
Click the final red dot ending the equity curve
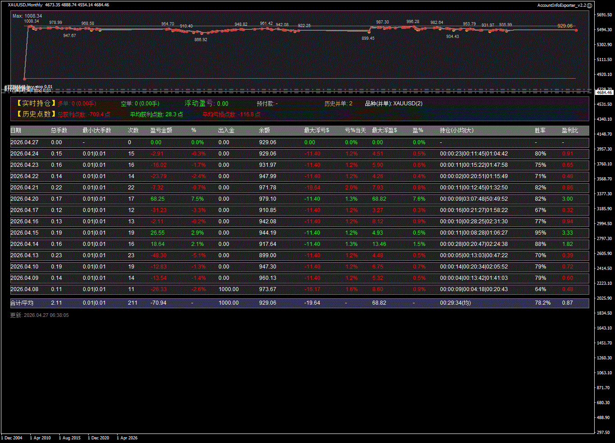576,30
